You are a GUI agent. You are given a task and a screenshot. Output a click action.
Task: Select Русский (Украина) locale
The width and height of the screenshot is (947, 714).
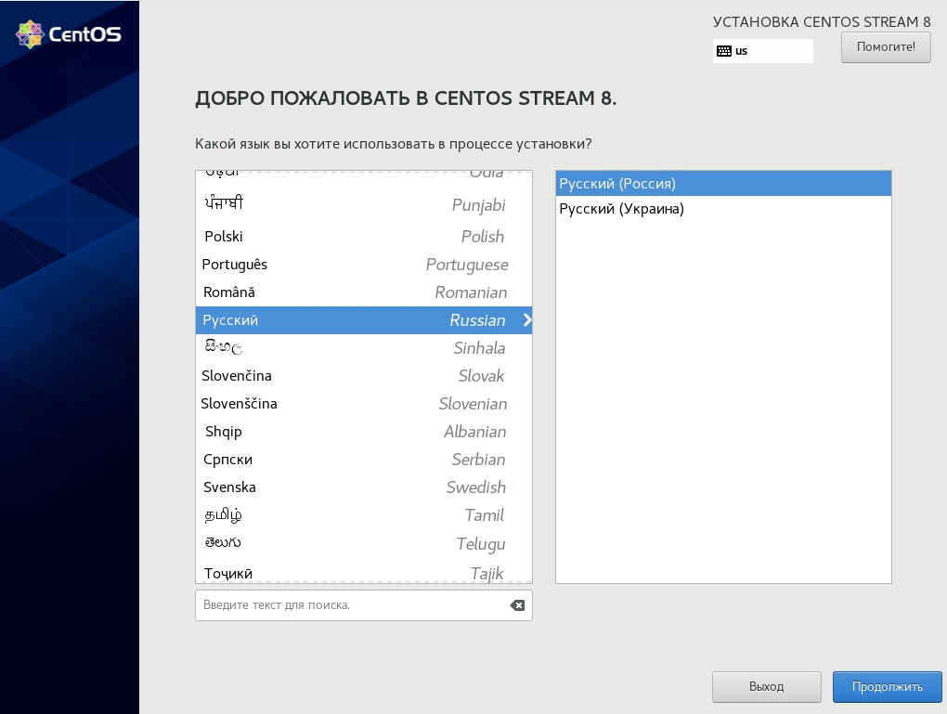point(723,209)
